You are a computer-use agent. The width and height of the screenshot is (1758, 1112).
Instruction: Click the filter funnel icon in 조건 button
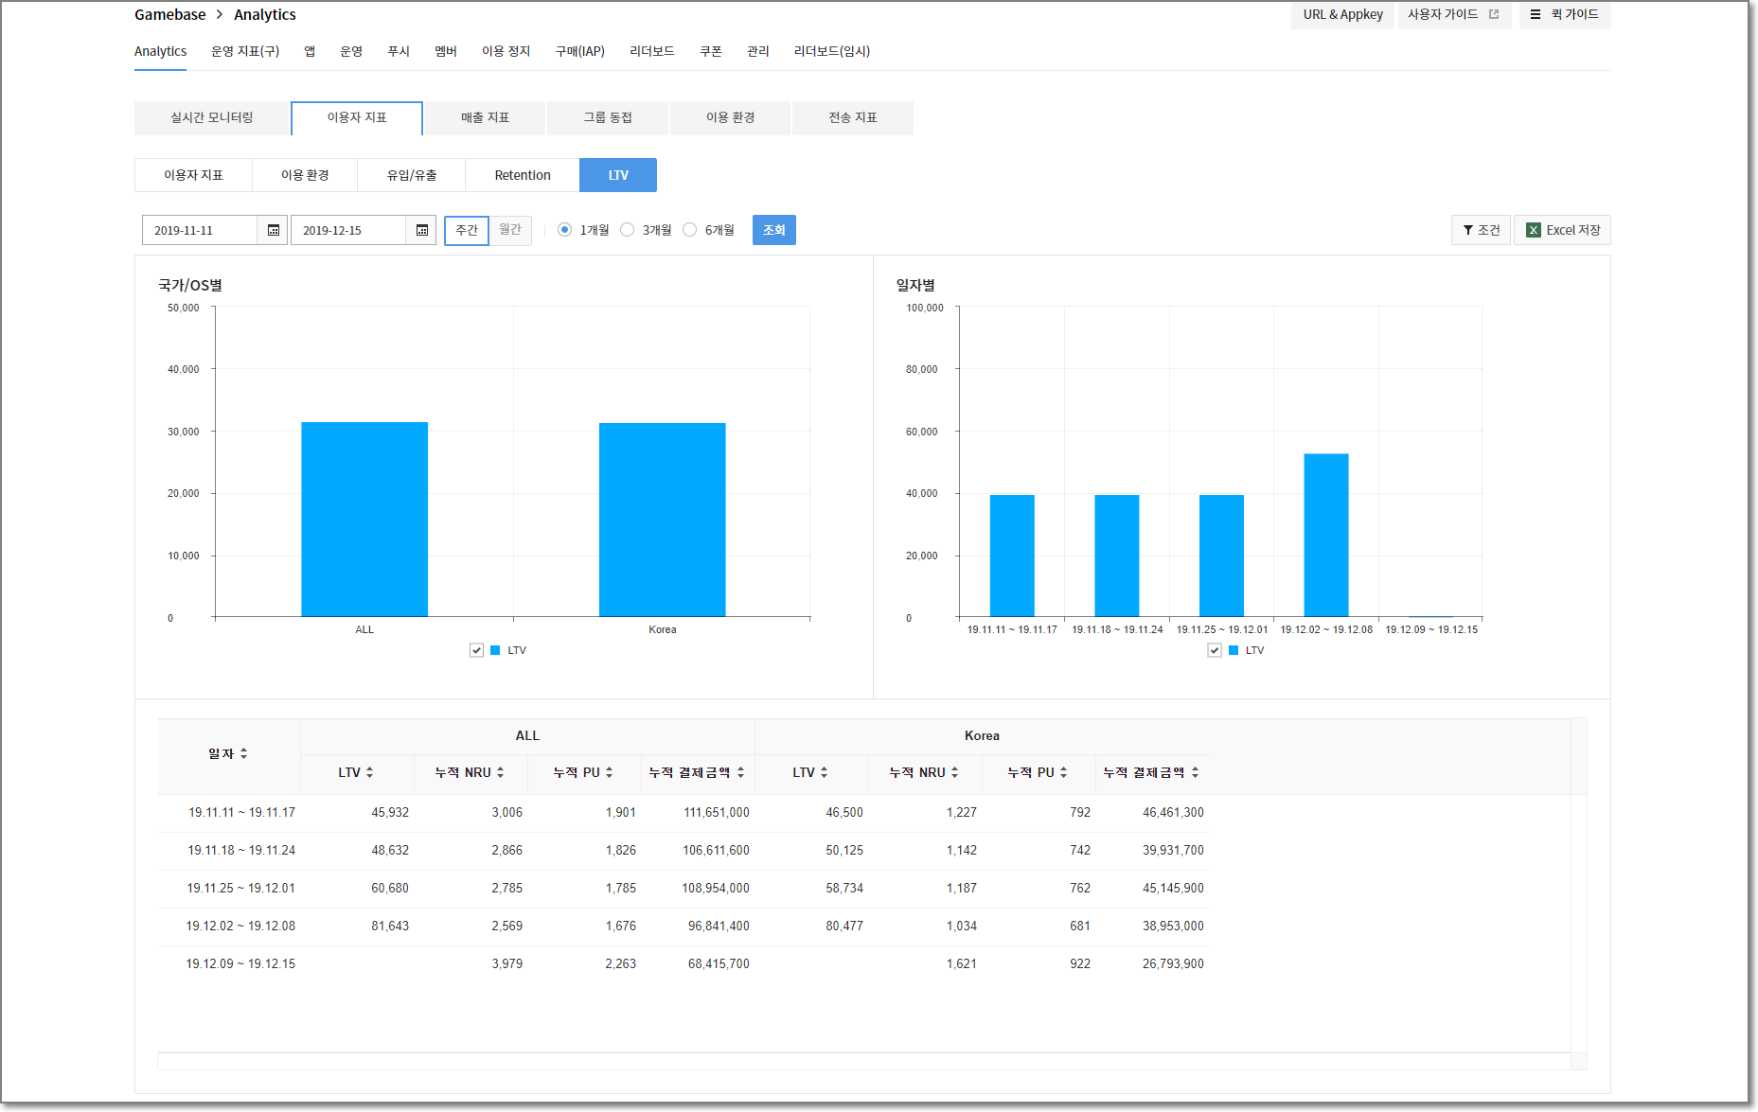(1467, 230)
